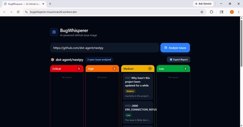Click the site information icon in address bar
The width and height of the screenshot is (243, 127).
(x=26, y=12)
